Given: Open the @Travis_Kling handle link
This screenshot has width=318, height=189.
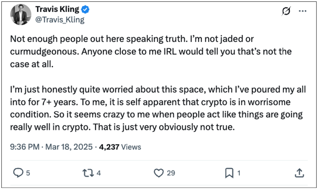Looking at the screenshot, I should click(60, 20).
